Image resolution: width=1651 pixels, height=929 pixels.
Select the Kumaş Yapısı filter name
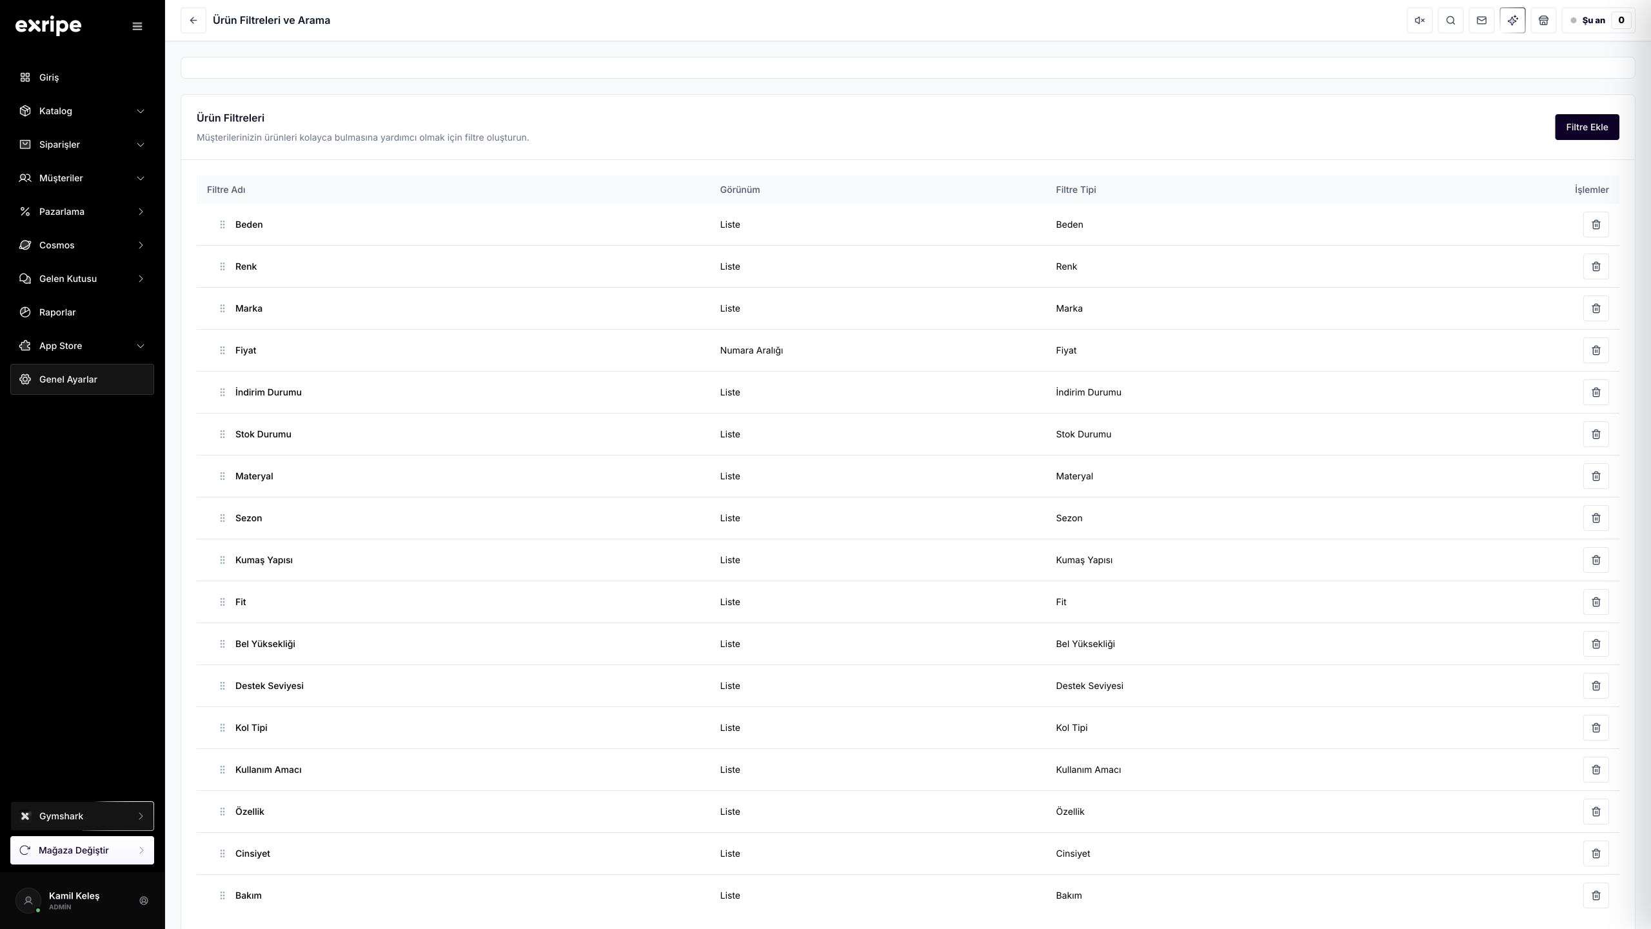tap(264, 560)
